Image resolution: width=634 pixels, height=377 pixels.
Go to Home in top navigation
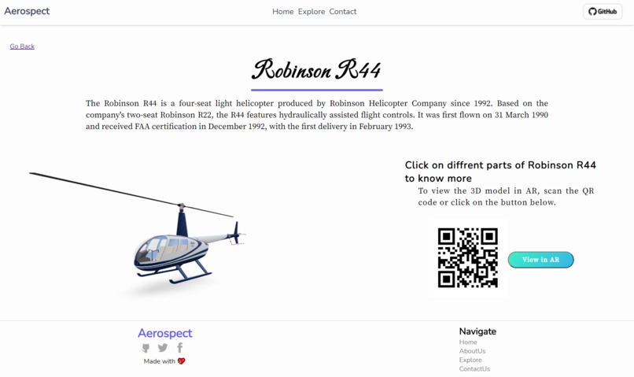[282, 12]
